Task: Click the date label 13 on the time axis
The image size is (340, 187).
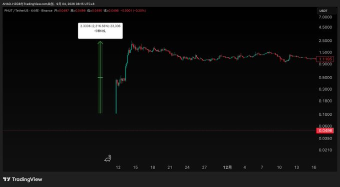Action: (x=296, y=168)
